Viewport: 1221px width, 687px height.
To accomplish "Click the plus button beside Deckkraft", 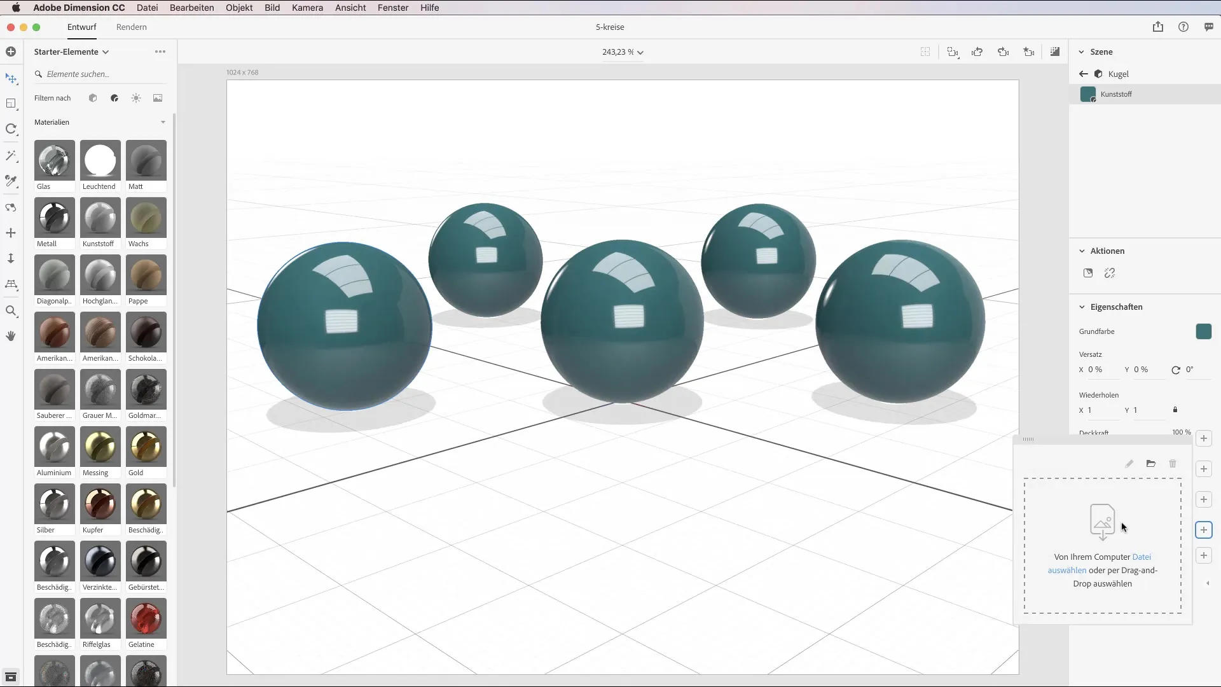I will tap(1203, 438).
